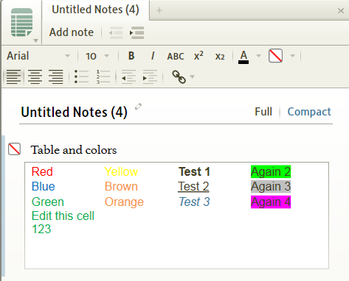
Task: Click the Orange table cell
Action: 124,202
